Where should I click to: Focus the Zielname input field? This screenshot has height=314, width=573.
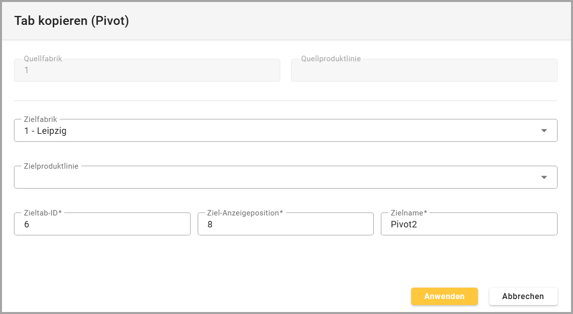(x=468, y=224)
